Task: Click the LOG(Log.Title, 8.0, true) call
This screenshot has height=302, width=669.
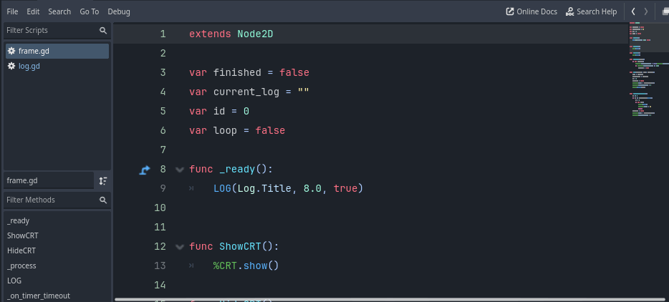Action: (288, 188)
